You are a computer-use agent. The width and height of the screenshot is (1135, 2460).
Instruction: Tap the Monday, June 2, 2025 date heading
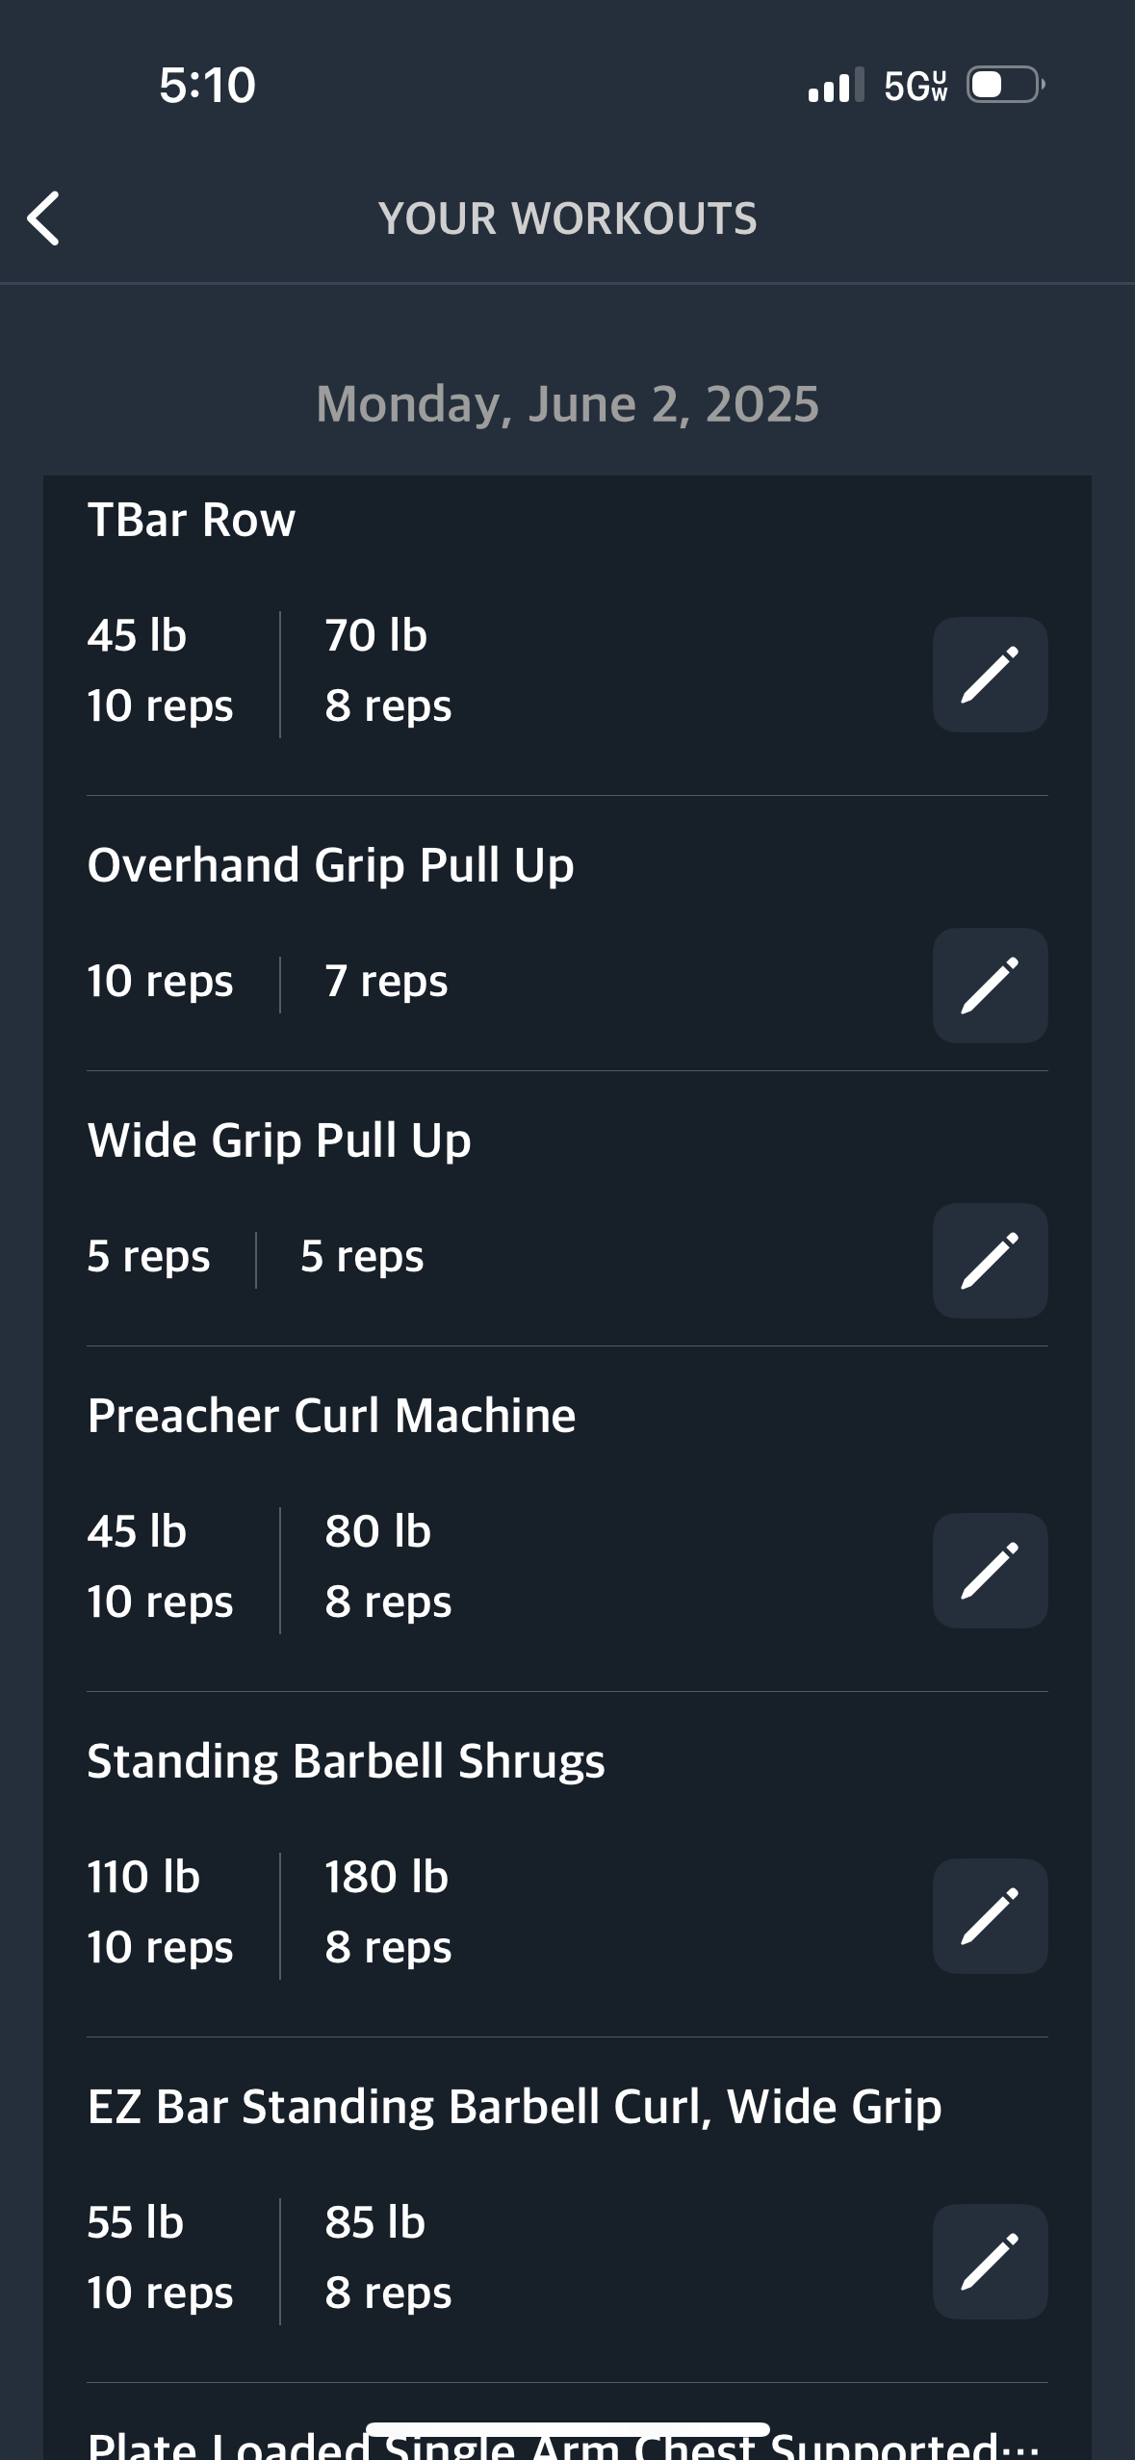(568, 404)
